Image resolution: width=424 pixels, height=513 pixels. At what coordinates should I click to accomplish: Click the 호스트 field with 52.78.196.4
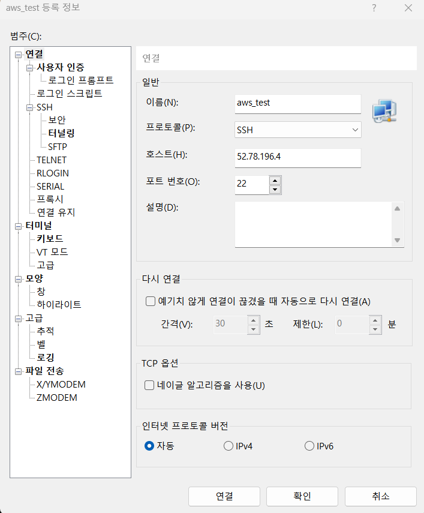tap(298, 158)
